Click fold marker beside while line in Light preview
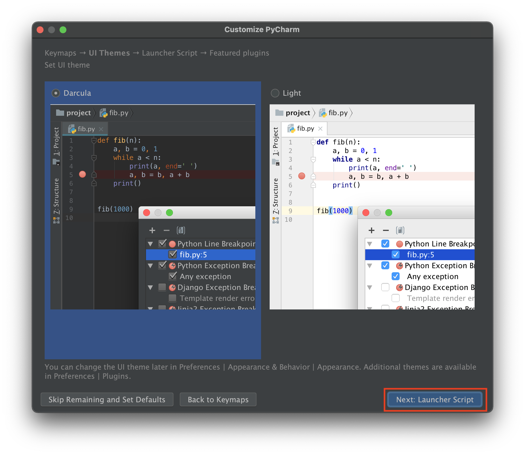Screen dimensions: 525x455 tap(313, 159)
